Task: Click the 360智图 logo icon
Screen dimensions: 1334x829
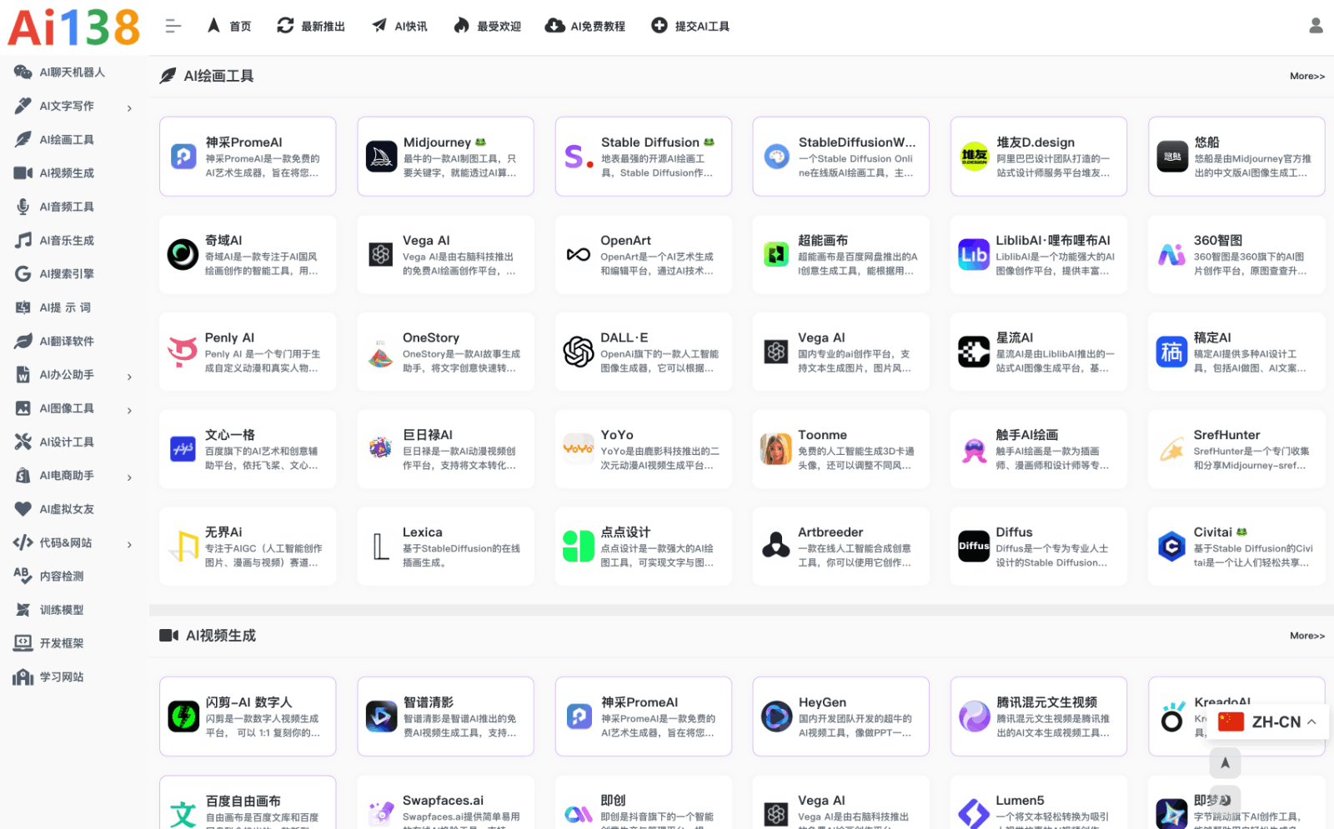Action: point(1171,254)
